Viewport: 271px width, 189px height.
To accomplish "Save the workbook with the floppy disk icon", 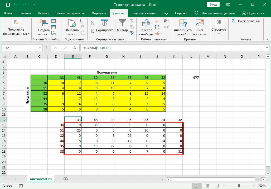I will coord(8,5).
